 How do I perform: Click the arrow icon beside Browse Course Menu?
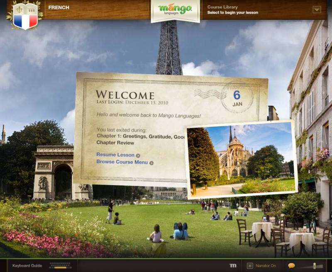pyautogui.click(x=151, y=163)
